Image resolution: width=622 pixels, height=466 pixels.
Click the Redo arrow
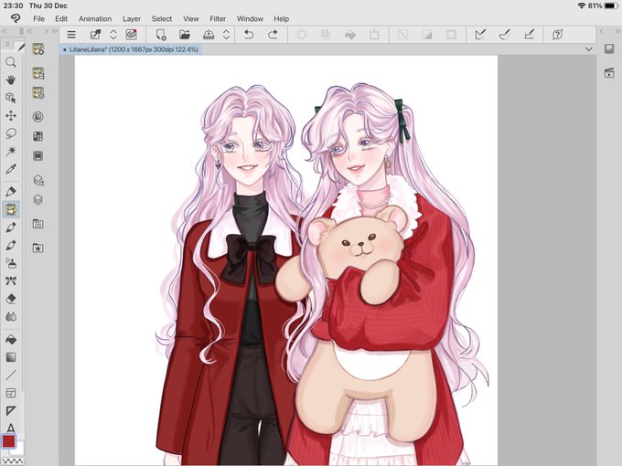(x=273, y=35)
